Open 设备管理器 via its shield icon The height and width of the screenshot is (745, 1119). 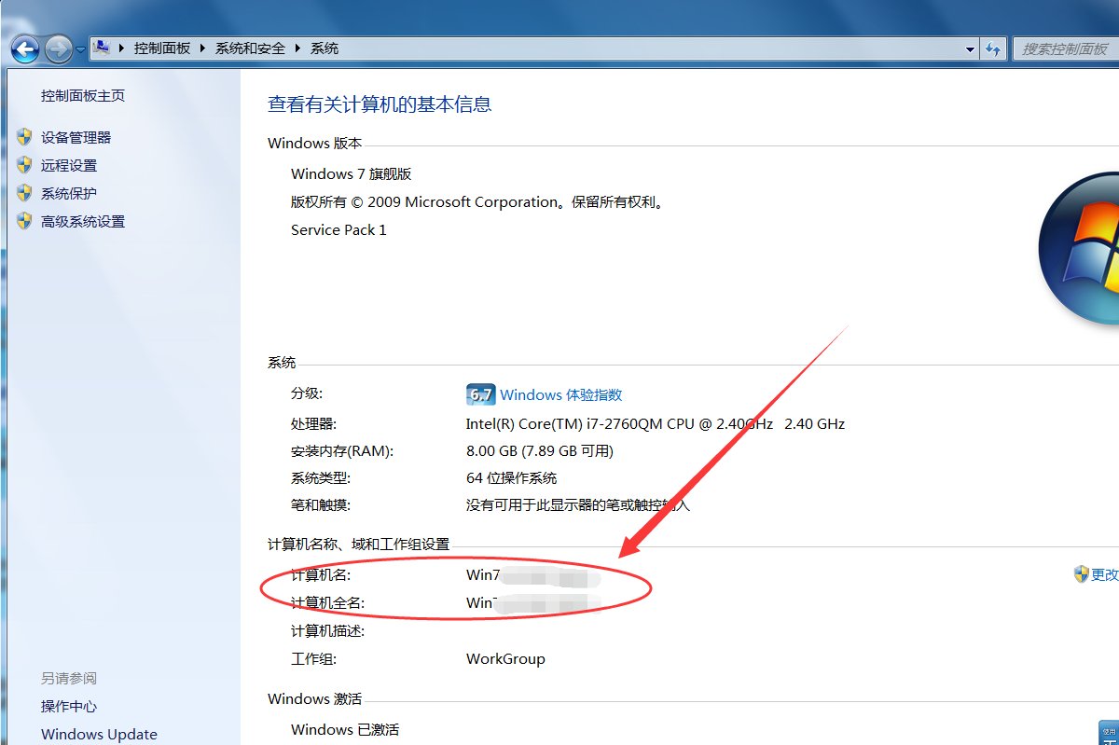click(23, 137)
